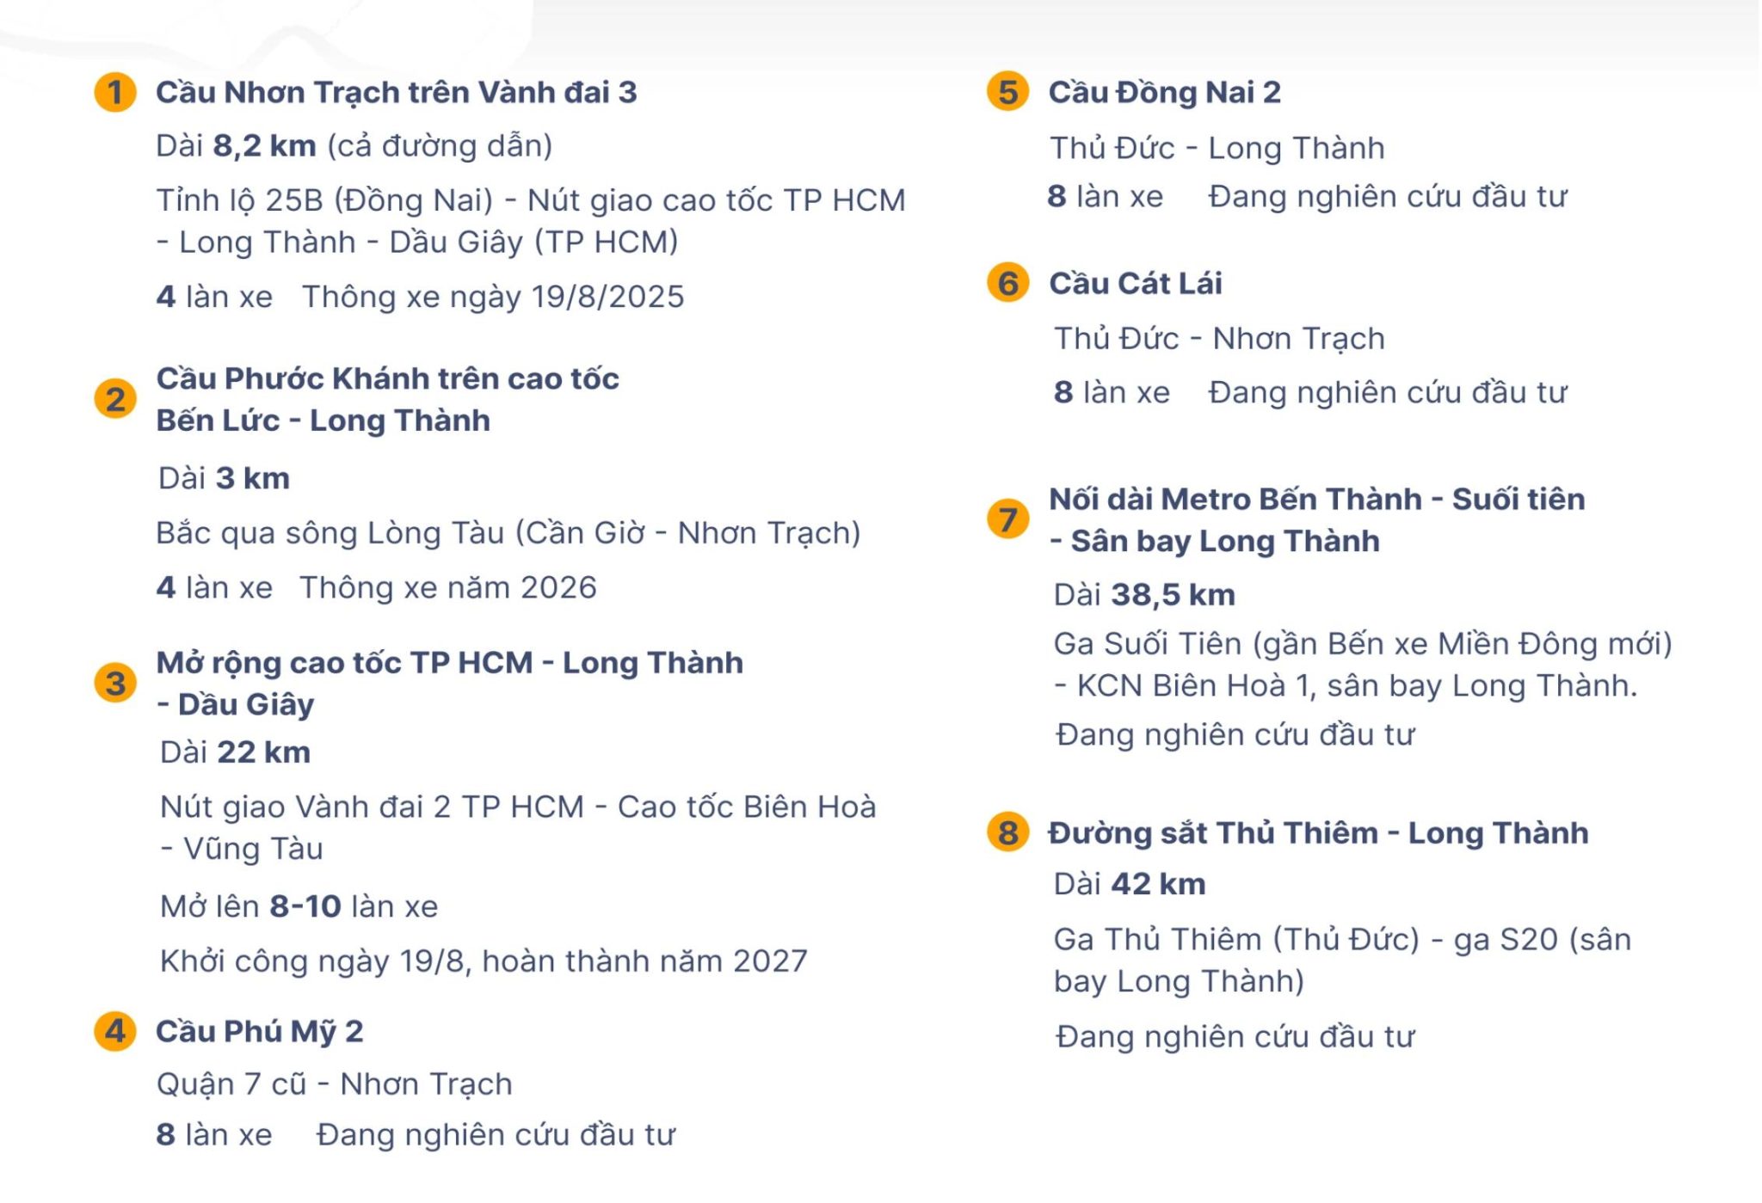Click the orange number 1 badge
The height and width of the screenshot is (1203, 1762).
115,92
